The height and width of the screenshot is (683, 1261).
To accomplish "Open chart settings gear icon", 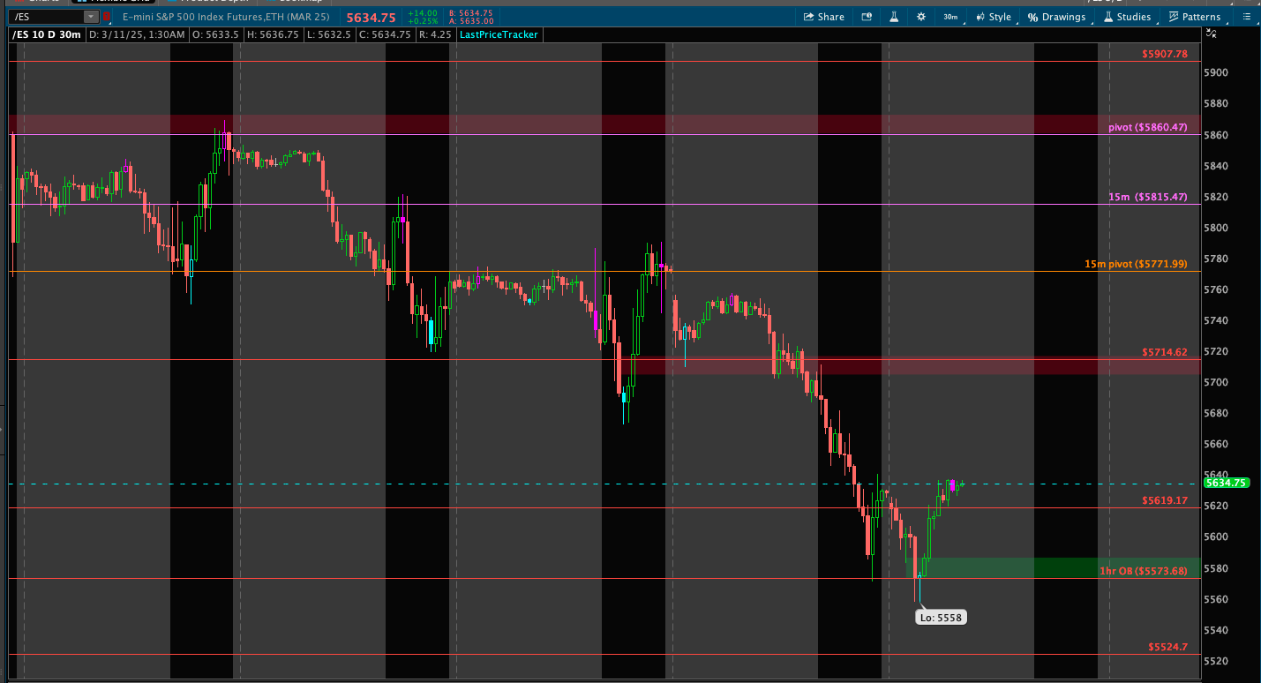I will pos(921,17).
